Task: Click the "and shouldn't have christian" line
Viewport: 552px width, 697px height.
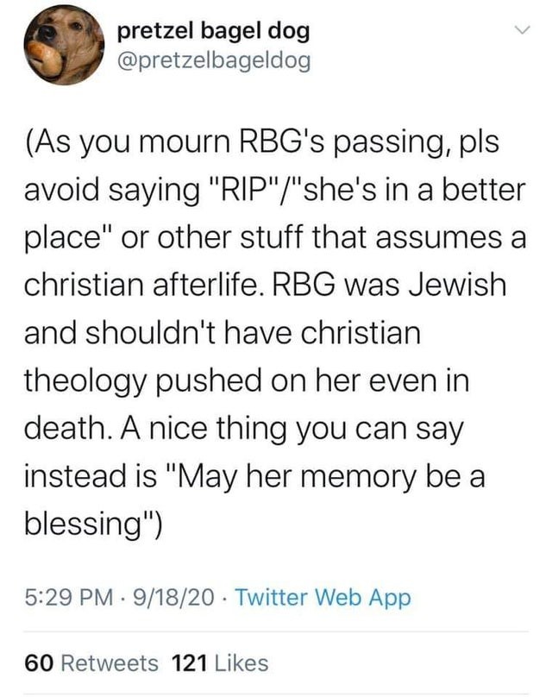Action: (223, 332)
